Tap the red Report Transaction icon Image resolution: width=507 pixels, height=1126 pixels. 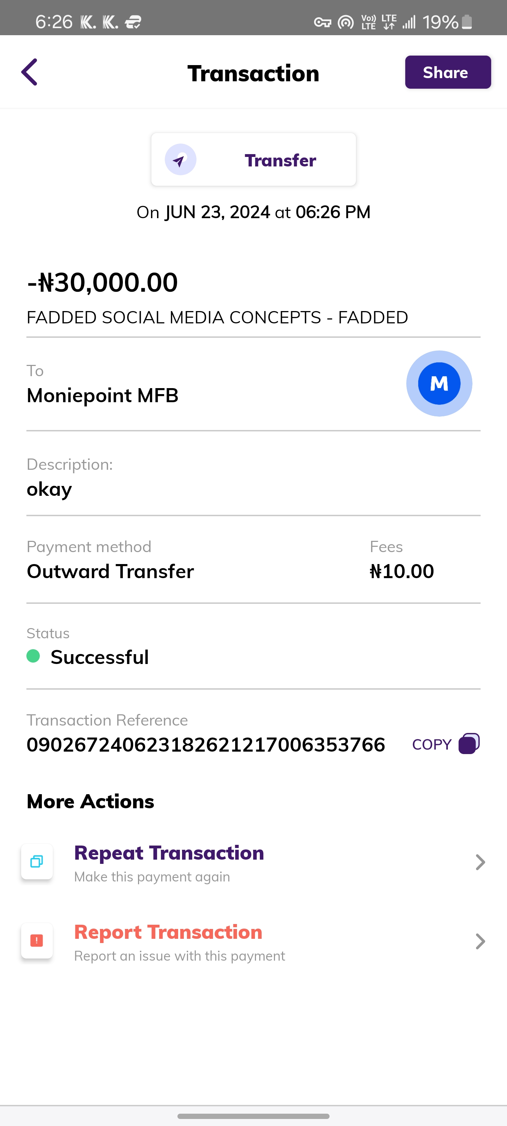tap(37, 941)
